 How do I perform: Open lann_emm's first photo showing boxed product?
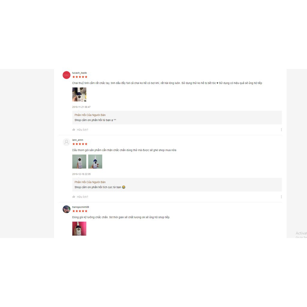click(79, 162)
